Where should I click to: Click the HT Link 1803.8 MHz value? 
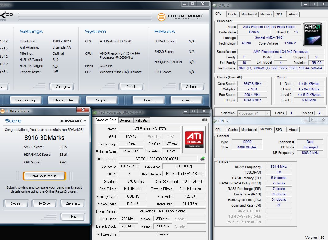[x=252, y=100]
